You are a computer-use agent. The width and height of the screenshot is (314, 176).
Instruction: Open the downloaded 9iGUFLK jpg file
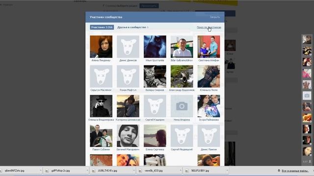200,171
